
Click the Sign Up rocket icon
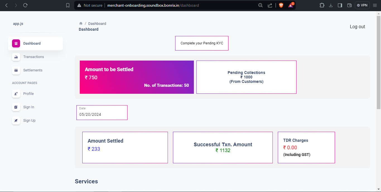tap(16, 121)
